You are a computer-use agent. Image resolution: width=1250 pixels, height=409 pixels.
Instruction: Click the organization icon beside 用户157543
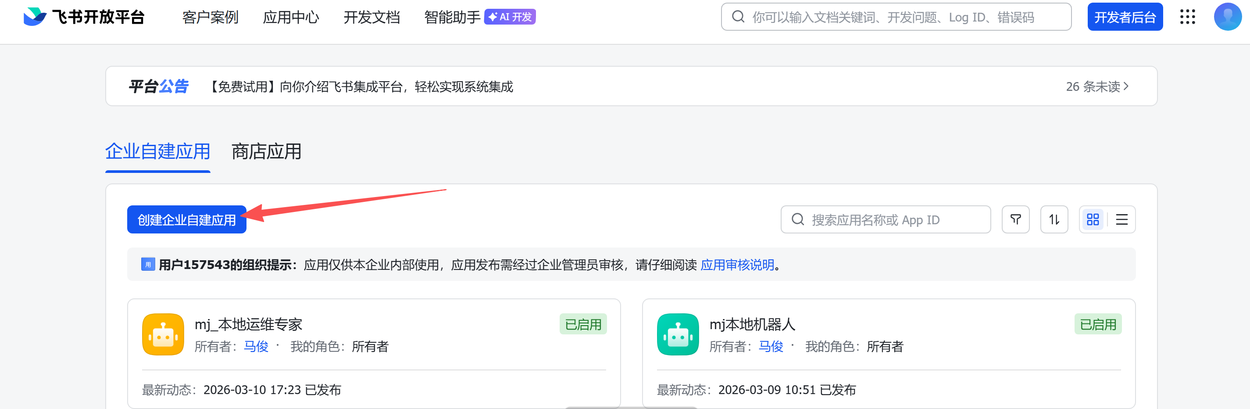tap(148, 264)
